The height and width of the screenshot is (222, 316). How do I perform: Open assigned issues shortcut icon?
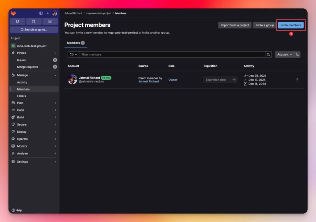(18, 21)
